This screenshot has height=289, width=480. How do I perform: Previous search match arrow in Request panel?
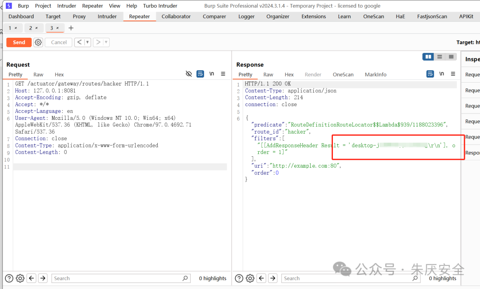(x=32, y=278)
